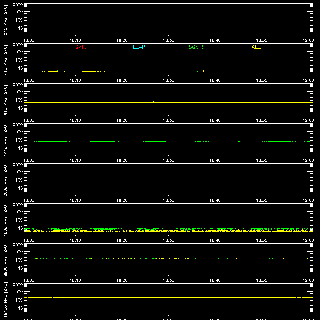Click the yellow PALE station label
The width and height of the screenshot is (320, 320).
(x=254, y=47)
